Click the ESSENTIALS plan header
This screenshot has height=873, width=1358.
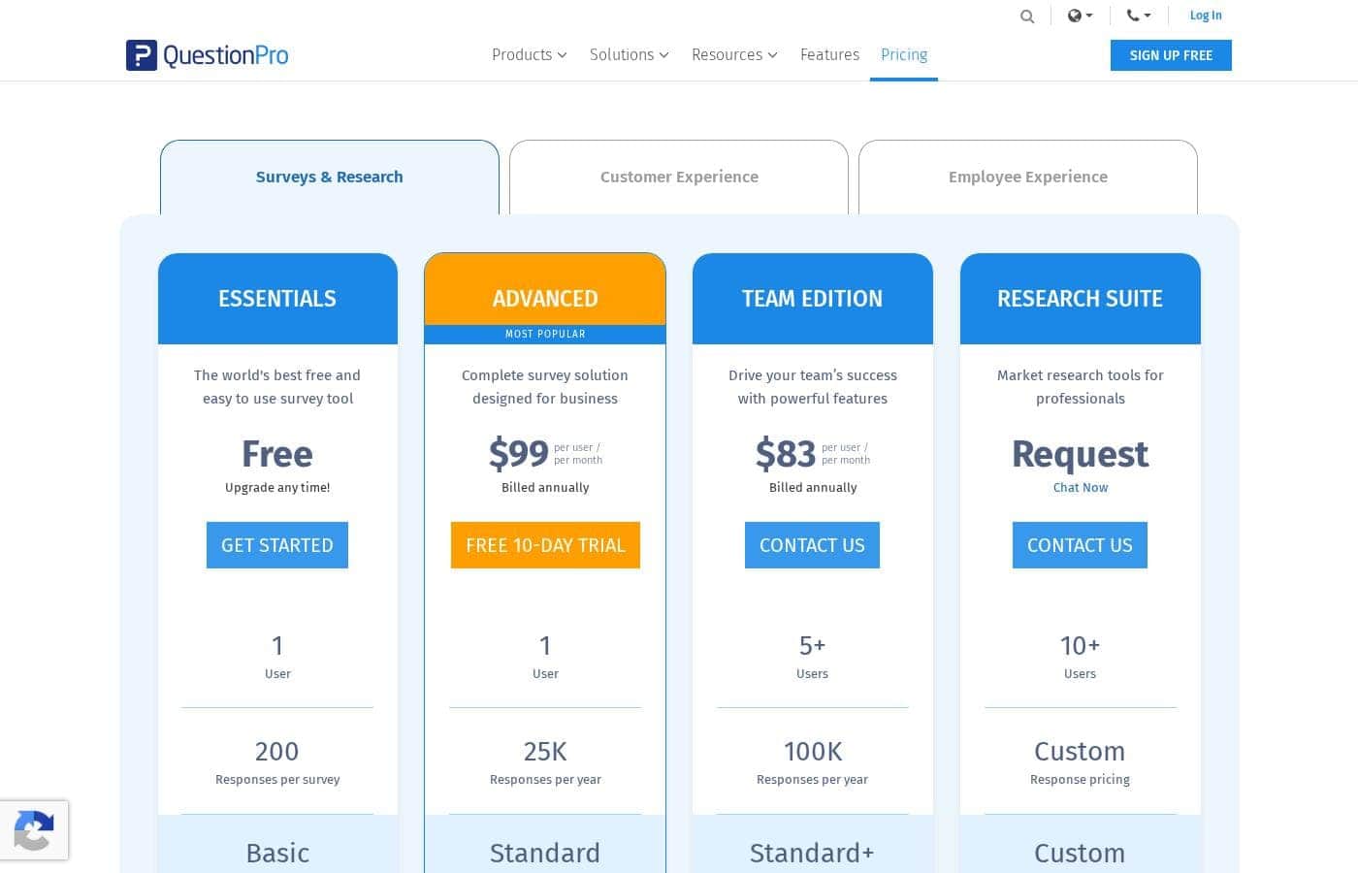[277, 299]
